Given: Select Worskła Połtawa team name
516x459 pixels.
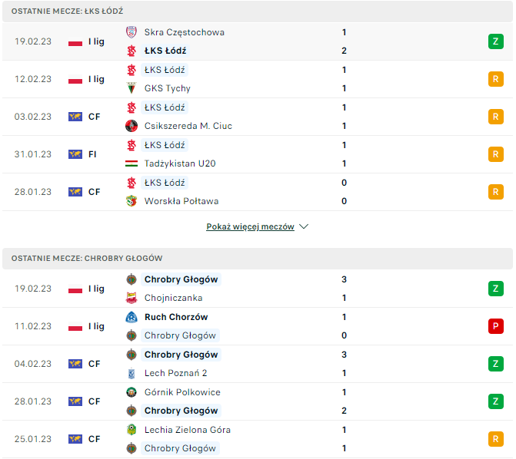Looking at the screenshot, I should click(x=181, y=201).
